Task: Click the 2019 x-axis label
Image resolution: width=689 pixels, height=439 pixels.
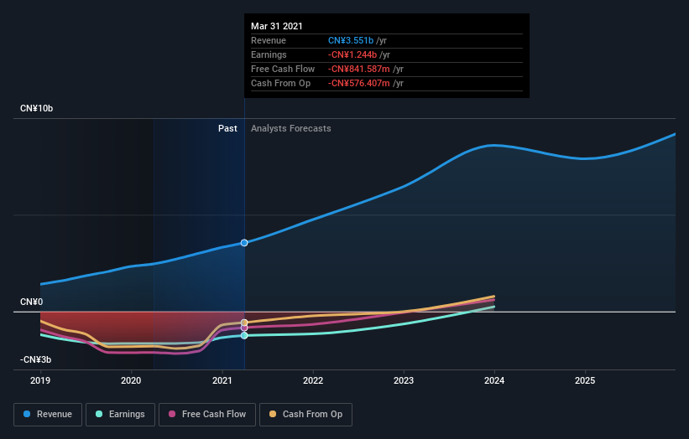Action: (40, 380)
